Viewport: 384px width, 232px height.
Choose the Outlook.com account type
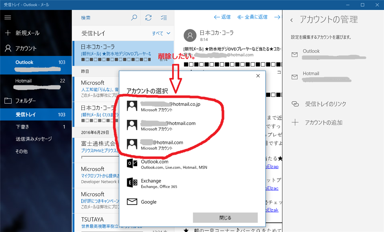pos(192,164)
